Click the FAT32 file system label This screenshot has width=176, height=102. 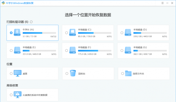(53, 37)
